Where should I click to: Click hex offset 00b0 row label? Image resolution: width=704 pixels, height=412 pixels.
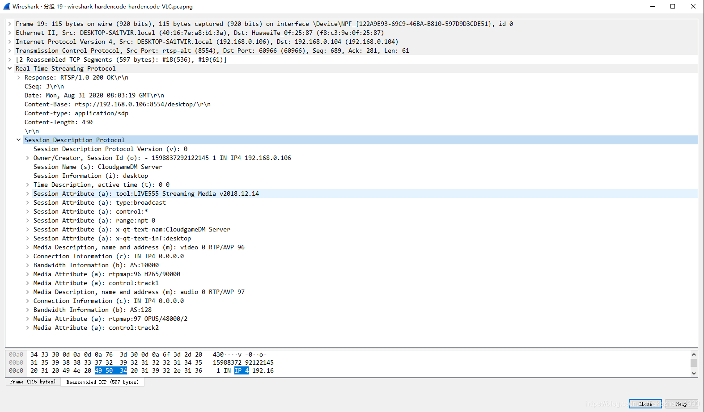pyautogui.click(x=16, y=362)
